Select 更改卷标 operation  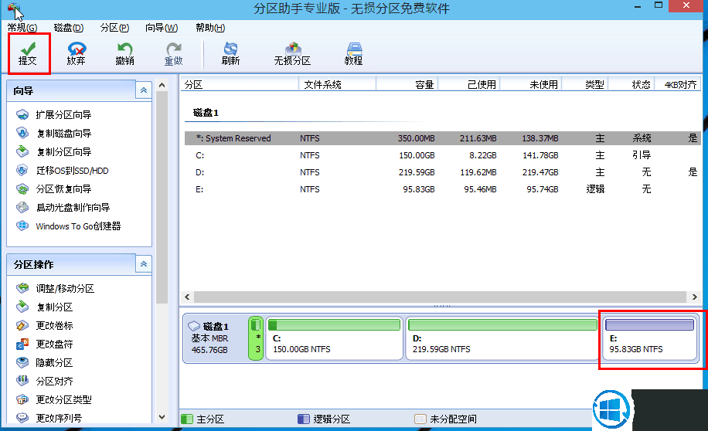point(44,325)
